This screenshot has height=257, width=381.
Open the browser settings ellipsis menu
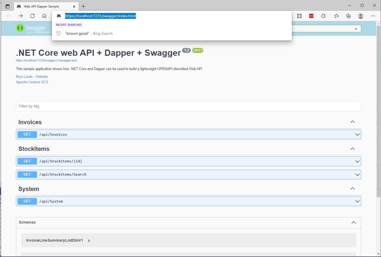(373, 16)
